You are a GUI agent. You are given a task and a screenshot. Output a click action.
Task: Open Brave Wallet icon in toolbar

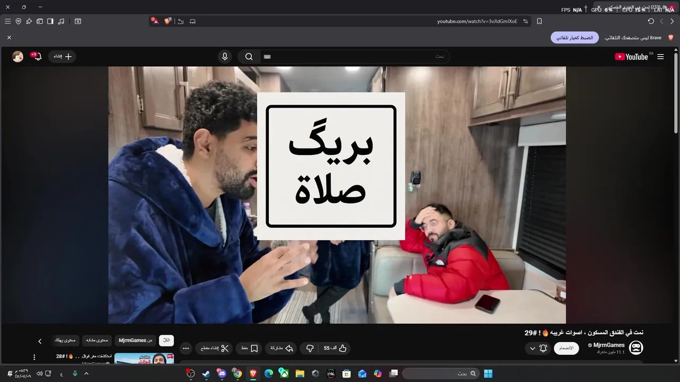pos(39,21)
